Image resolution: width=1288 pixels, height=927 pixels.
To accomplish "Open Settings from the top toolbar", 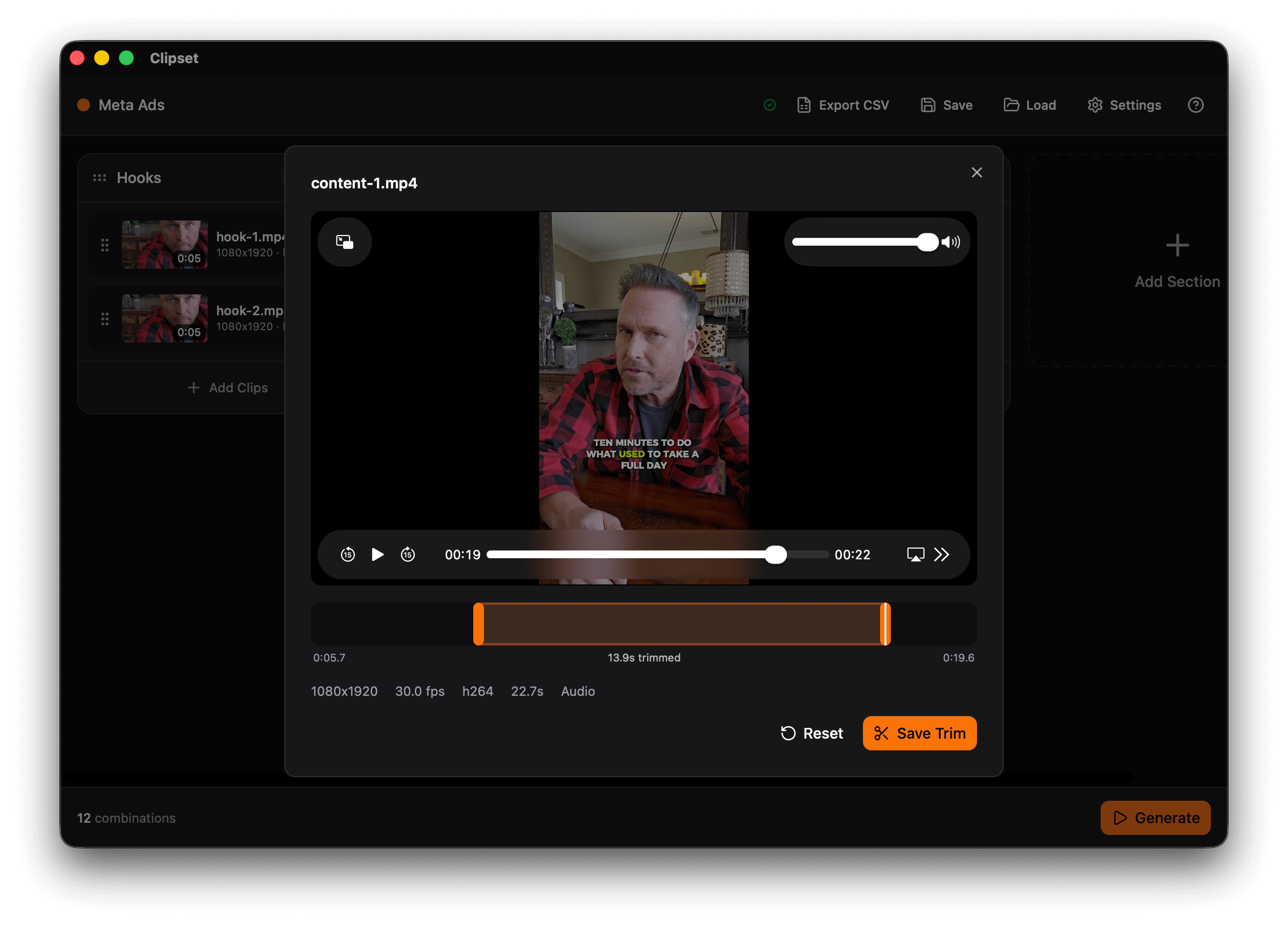I will [1124, 105].
